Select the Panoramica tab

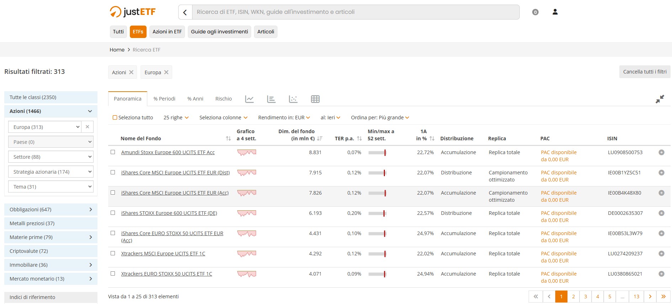pos(128,99)
